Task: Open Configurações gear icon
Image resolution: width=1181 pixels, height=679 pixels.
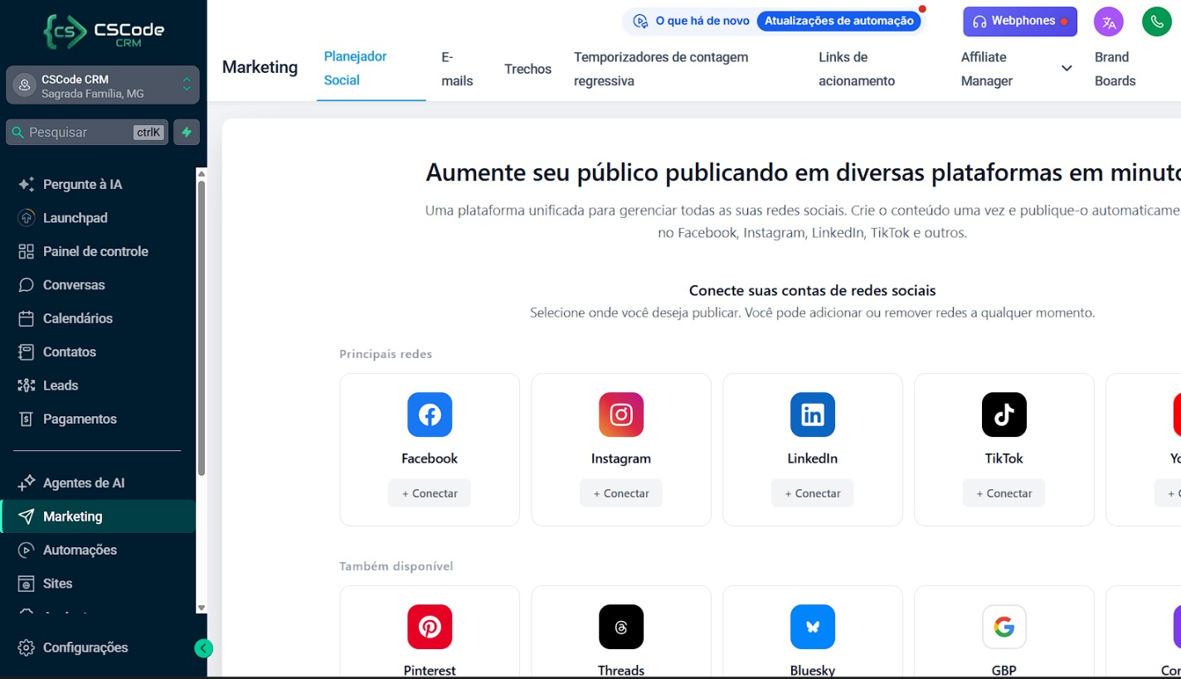Action: [x=27, y=647]
